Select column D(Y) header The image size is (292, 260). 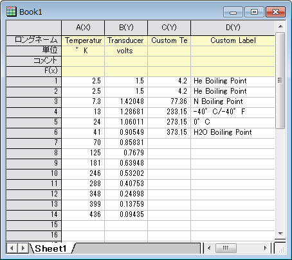pos(233,28)
